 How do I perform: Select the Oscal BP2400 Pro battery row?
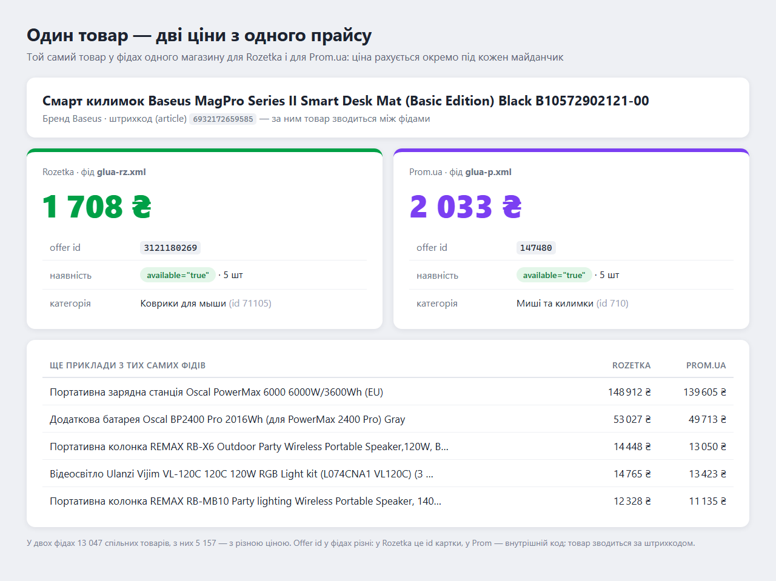point(388,419)
